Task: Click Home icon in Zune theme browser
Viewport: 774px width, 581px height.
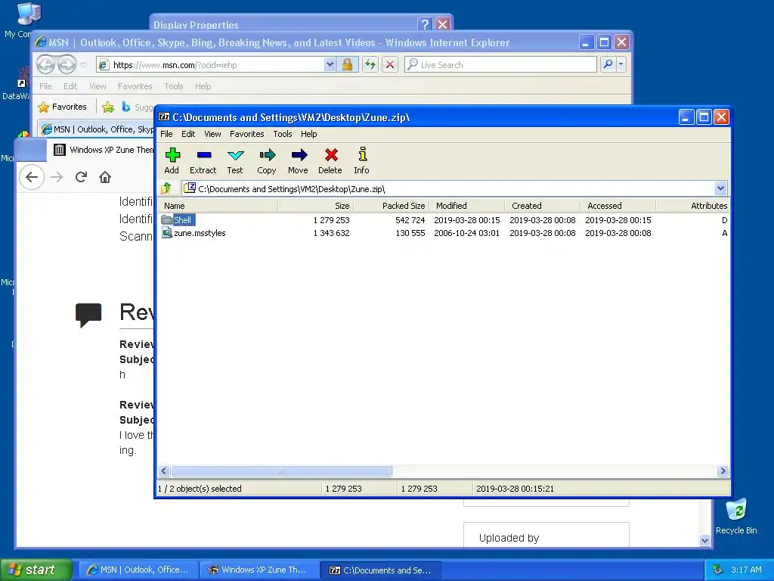Action: (104, 177)
